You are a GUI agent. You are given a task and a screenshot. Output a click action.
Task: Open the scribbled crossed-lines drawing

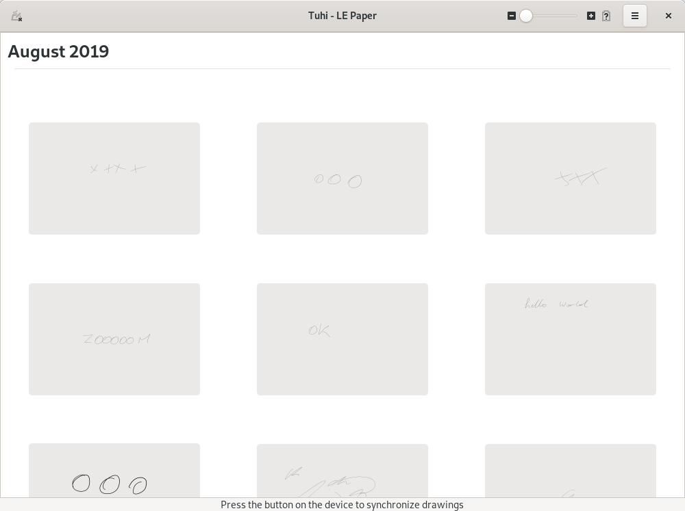tap(571, 179)
